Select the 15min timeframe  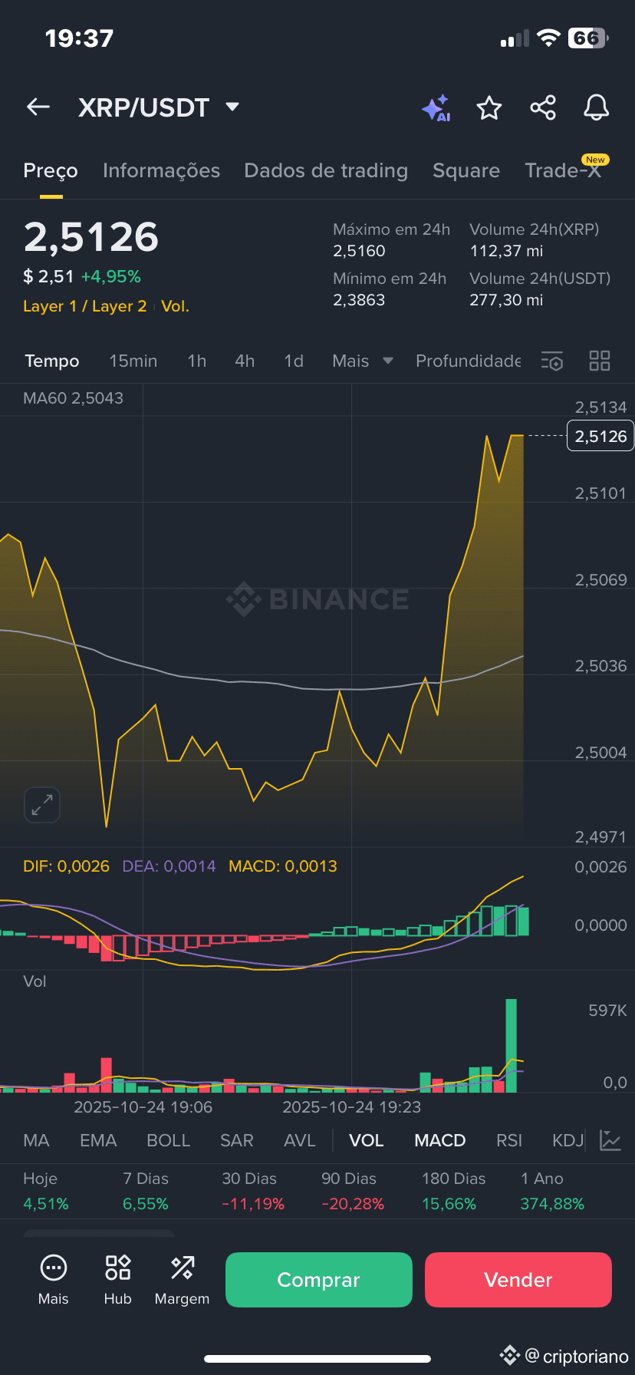point(133,361)
